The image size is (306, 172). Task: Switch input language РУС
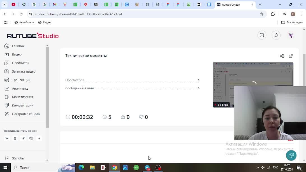[x=275, y=168]
